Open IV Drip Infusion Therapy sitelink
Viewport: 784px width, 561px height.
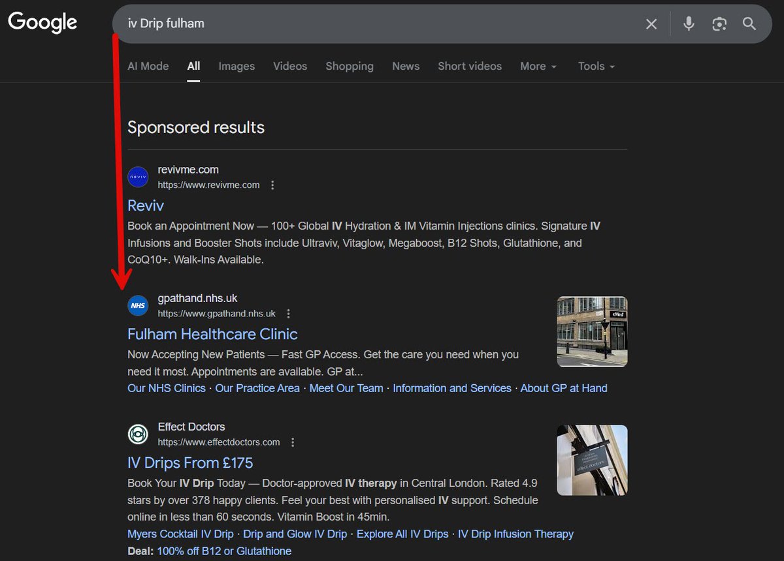click(x=515, y=534)
